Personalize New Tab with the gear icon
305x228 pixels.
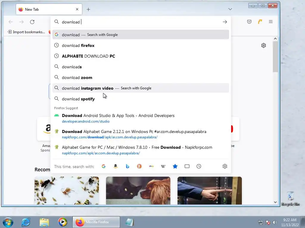(x=264, y=45)
